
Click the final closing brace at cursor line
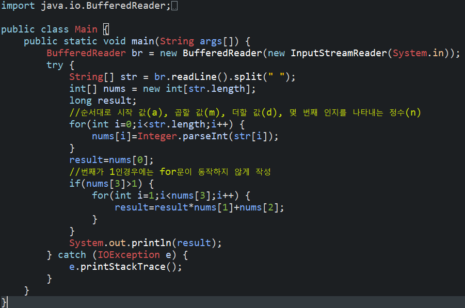coord(4,302)
